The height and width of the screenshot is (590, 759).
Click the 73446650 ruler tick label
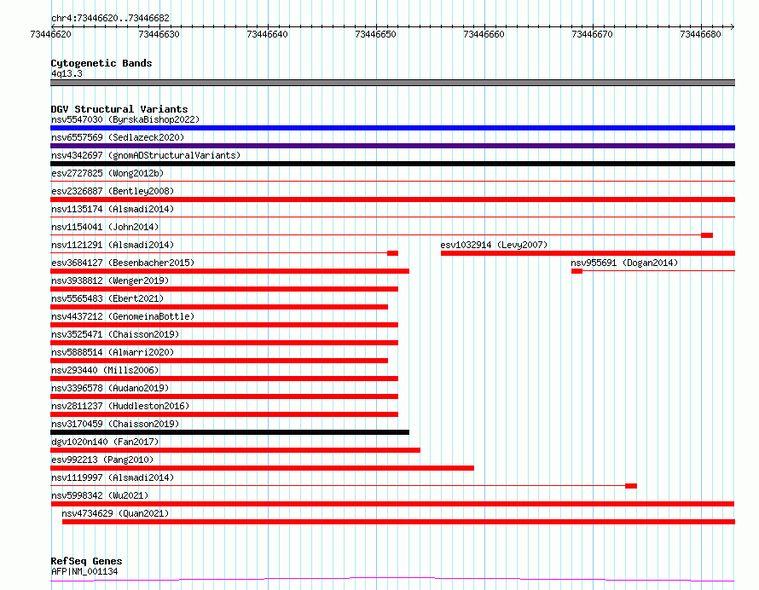coord(375,34)
